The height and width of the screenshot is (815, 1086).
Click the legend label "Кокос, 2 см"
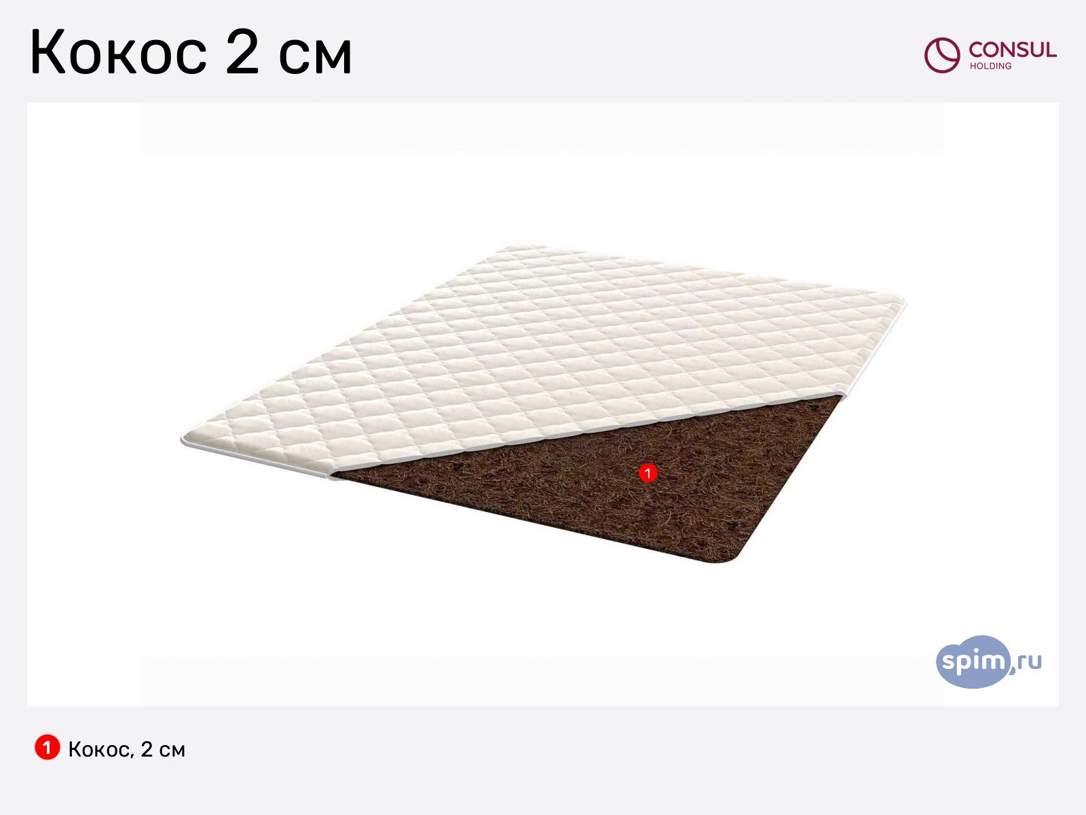pyautogui.click(x=127, y=749)
